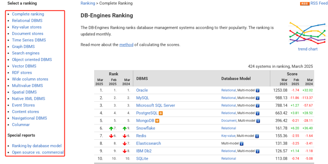View Open source vs. commercial report
Image resolution: width=328 pixels, height=164 pixels.
tap(38, 152)
